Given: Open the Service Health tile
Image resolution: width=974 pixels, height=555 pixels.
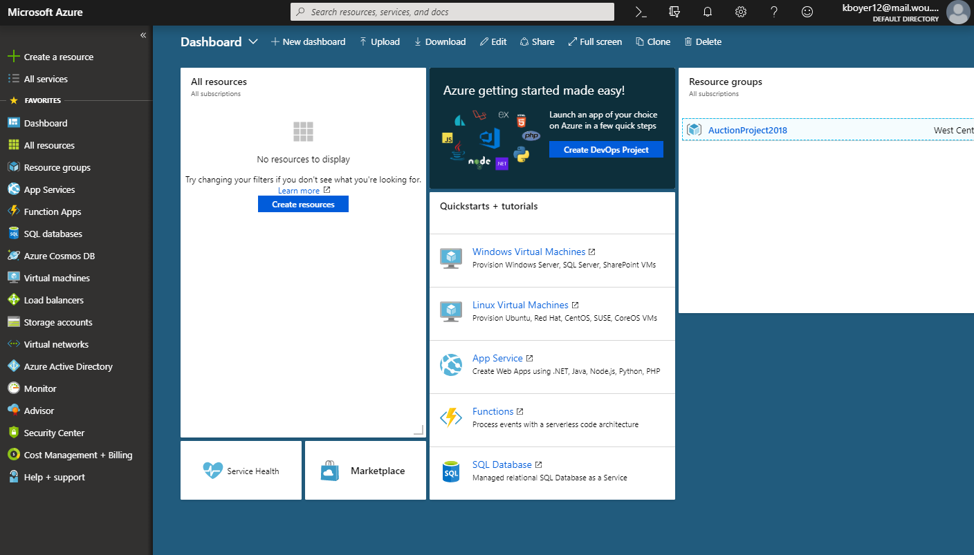Looking at the screenshot, I should coord(241,470).
